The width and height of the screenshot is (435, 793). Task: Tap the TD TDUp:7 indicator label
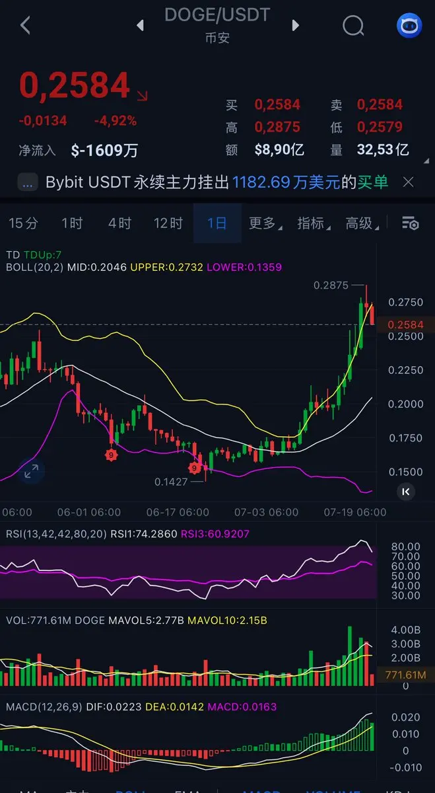34,254
